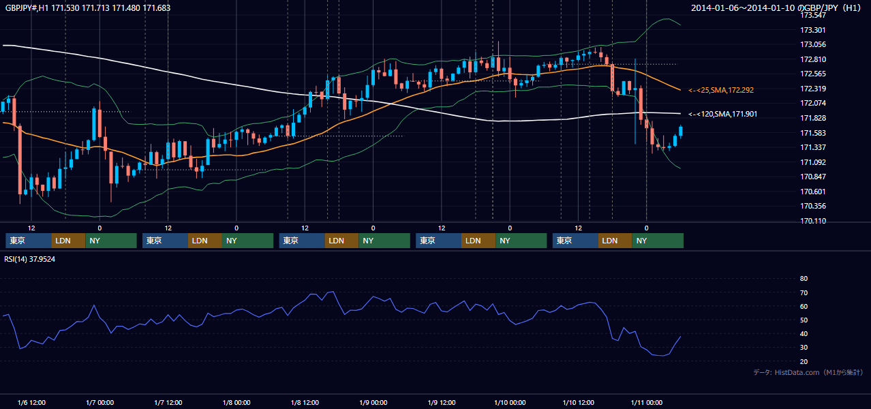Click the 1/10 12:00 time axis label
871x409 pixels.
tap(578, 402)
